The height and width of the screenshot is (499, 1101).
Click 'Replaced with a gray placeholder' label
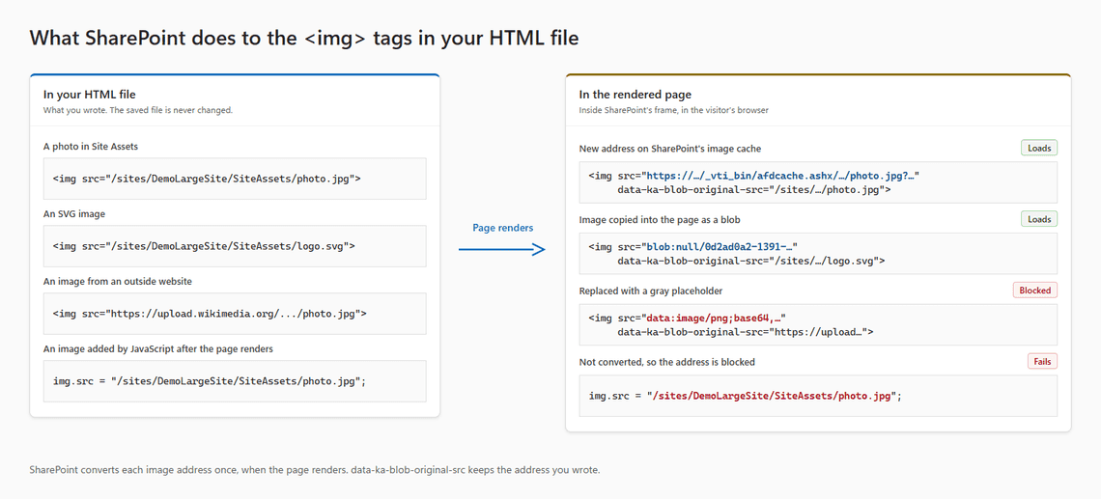(650, 291)
